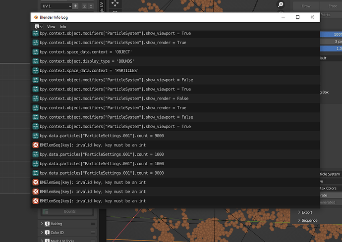This screenshot has width=342, height=242.
Task: Expand the Export section
Action: tap(299, 212)
